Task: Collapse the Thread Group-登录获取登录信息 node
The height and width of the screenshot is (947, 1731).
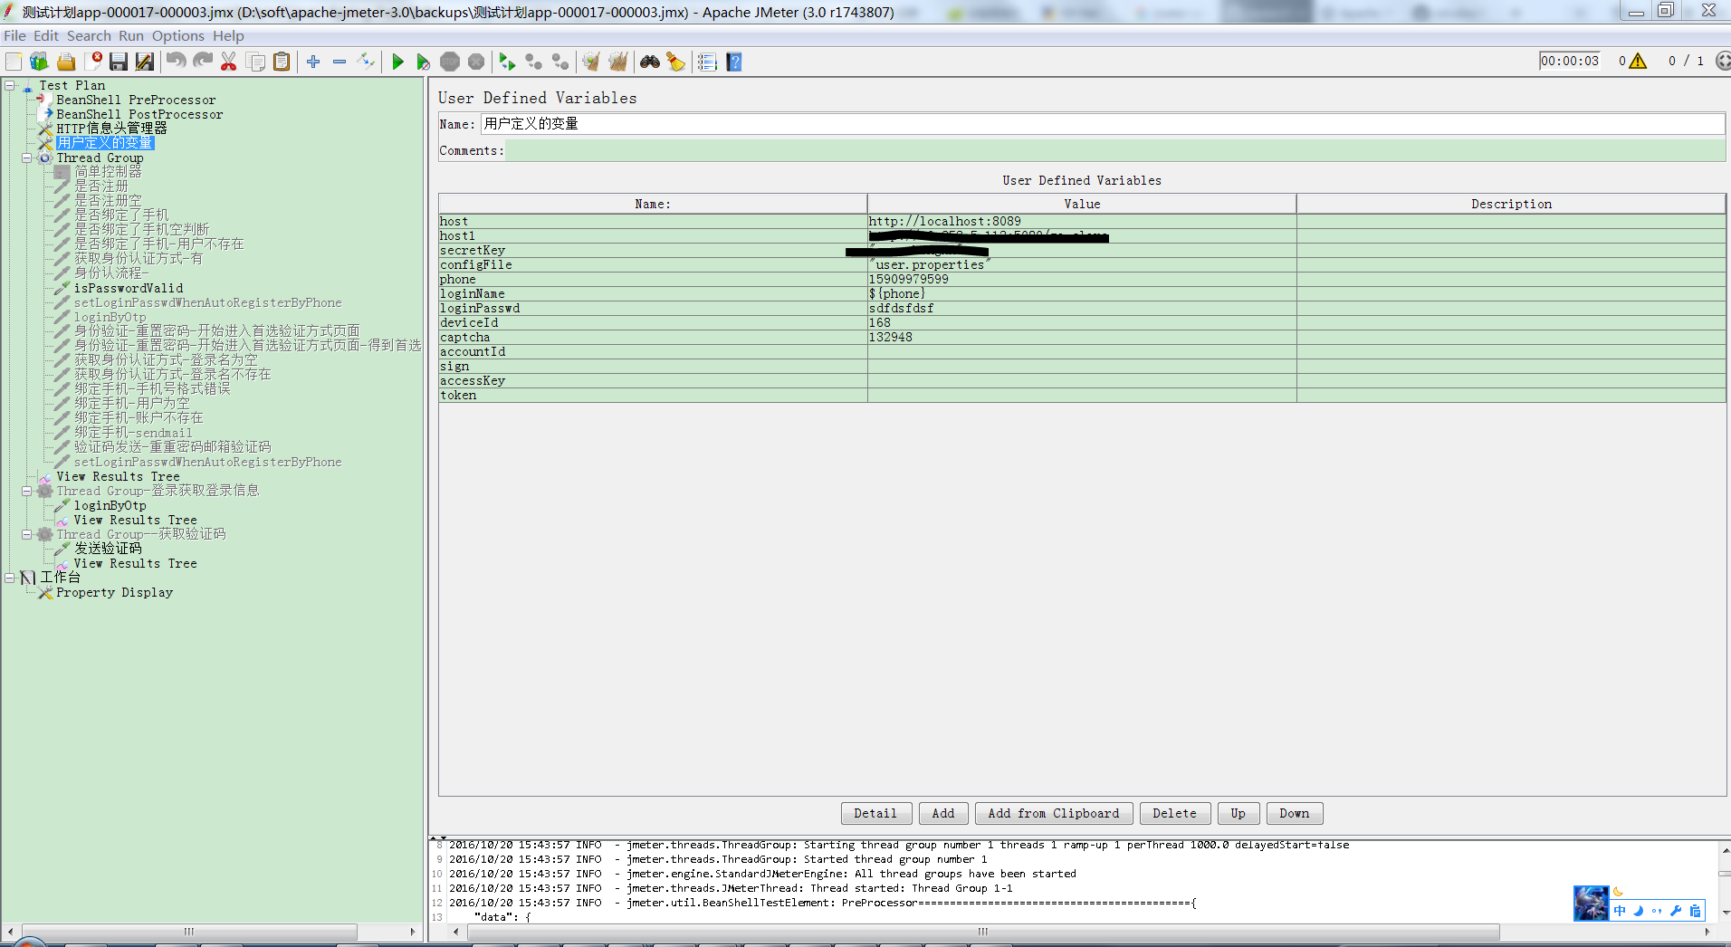Action: [27, 491]
